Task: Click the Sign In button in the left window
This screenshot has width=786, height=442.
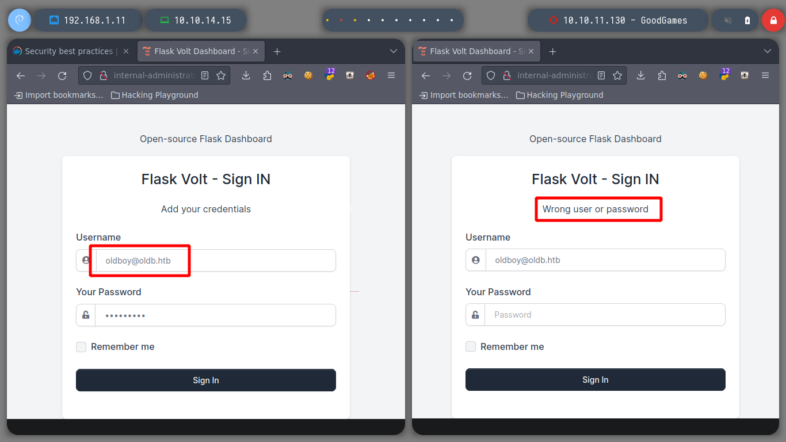Action: pos(206,380)
